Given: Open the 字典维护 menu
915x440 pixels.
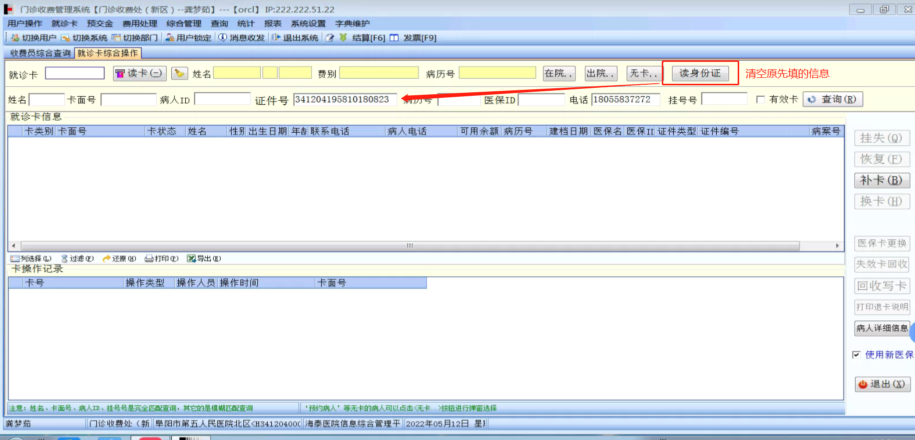Looking at the screenshot, I should coord(353,23).
